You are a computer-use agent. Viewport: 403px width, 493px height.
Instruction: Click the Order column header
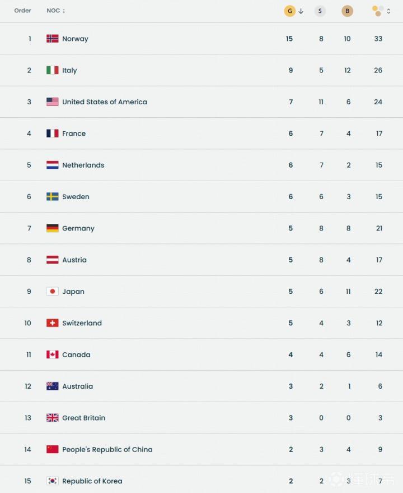(23, 11)
